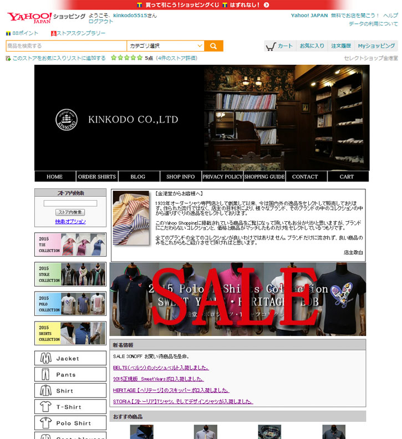Open the 2015 POLO COLLECTION banner

click(x=70, y=304)
